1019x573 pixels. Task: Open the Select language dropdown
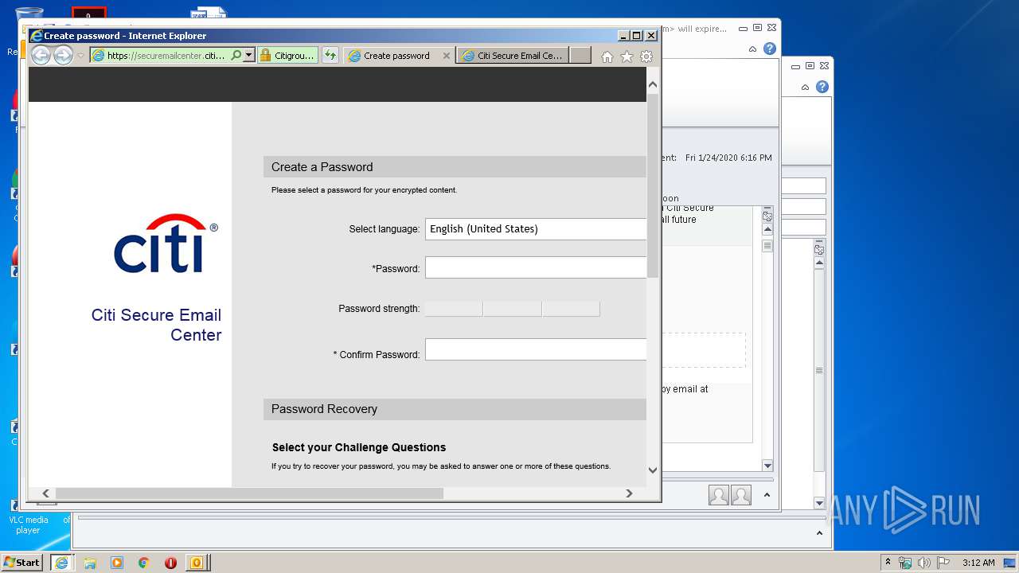click(536, 228)
